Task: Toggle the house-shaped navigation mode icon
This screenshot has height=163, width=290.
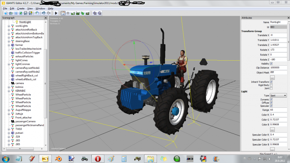Action: tap(63, 13)
